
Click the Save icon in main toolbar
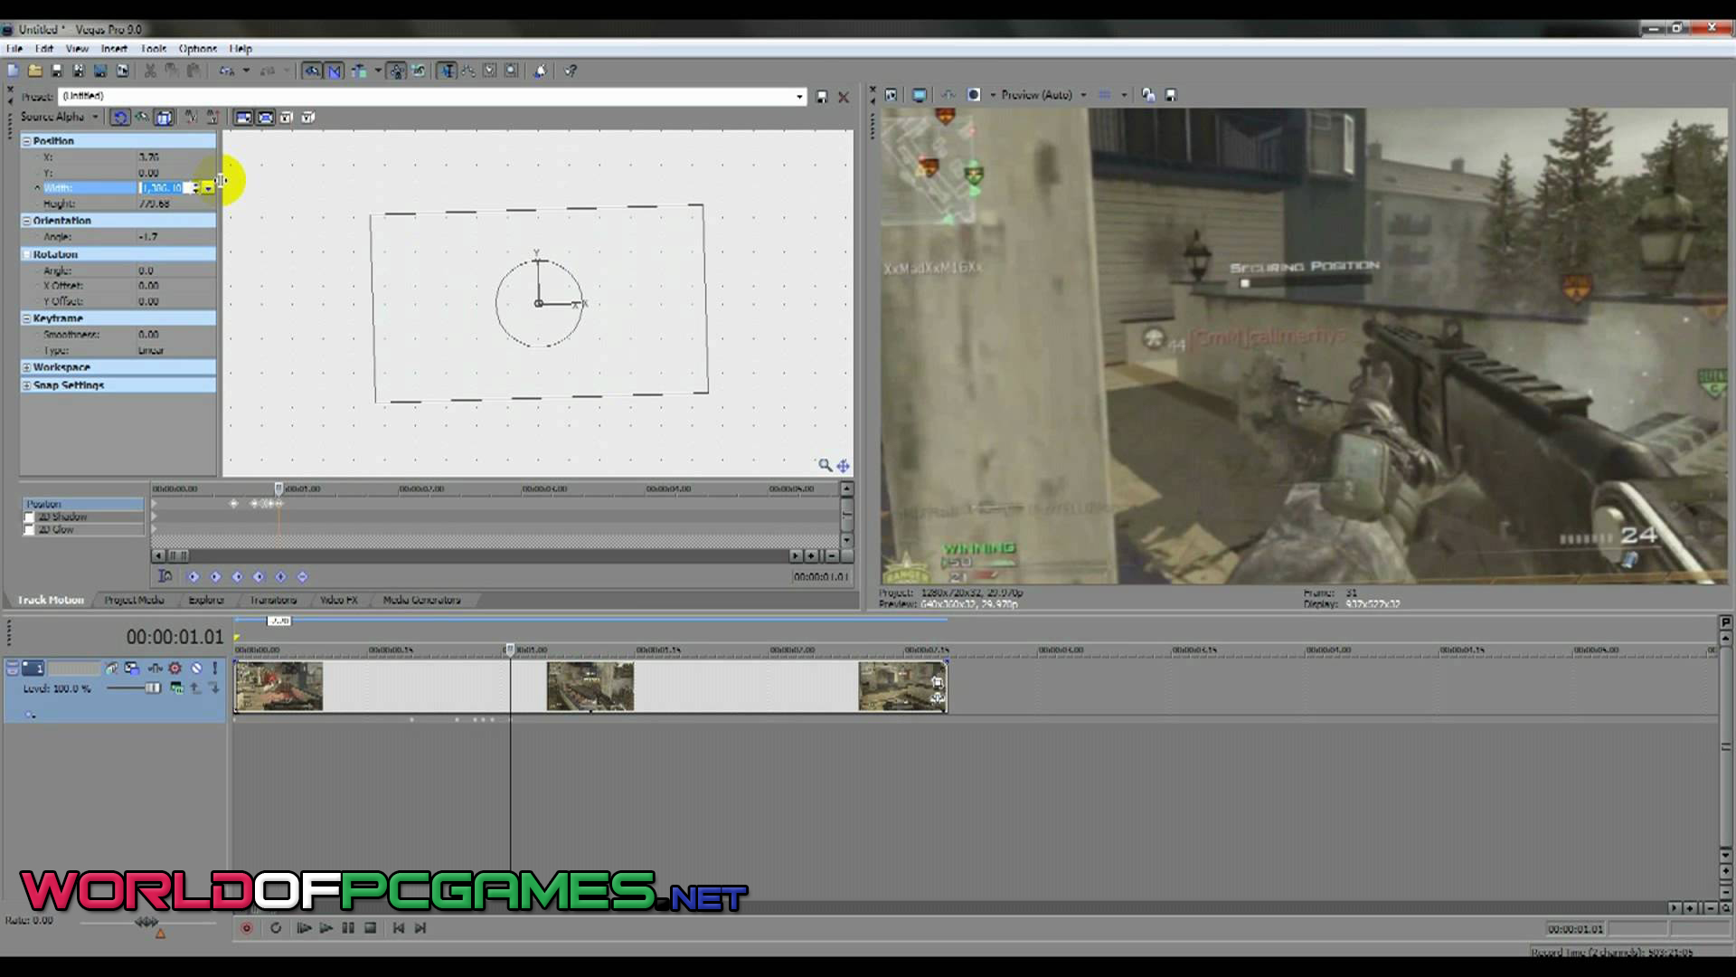click(x=56, y=71)
